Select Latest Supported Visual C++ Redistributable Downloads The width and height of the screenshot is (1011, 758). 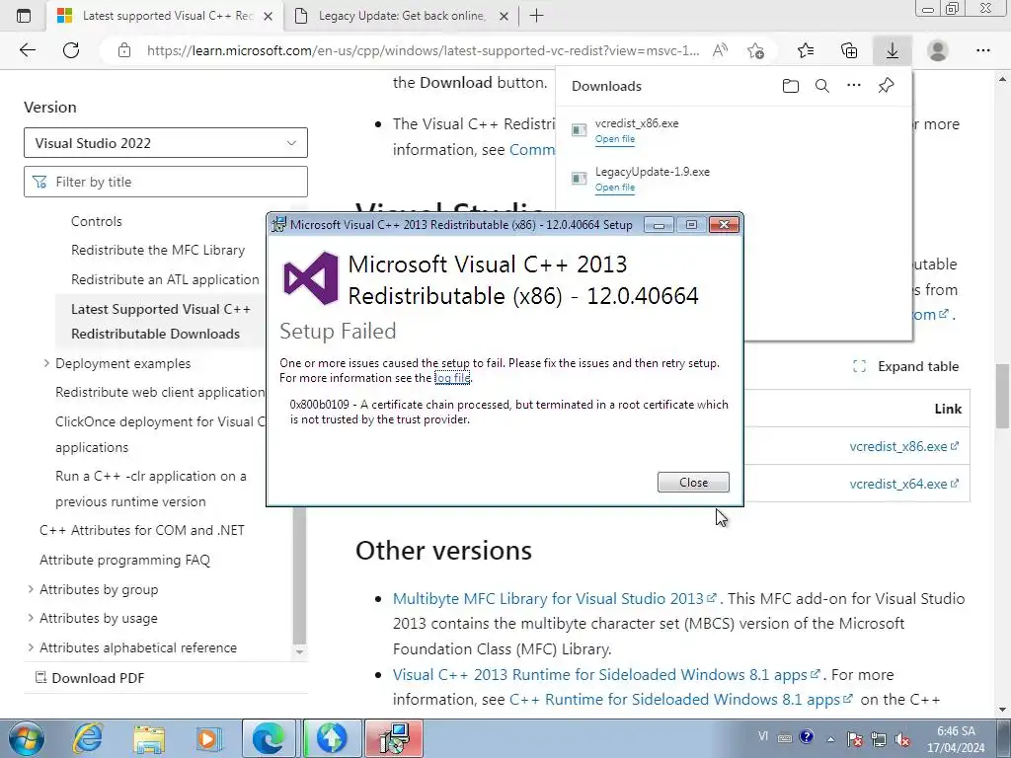[x=161, y=321]
